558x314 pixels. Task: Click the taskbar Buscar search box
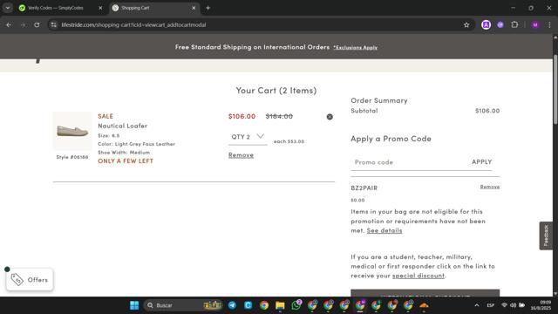(184, 305)
